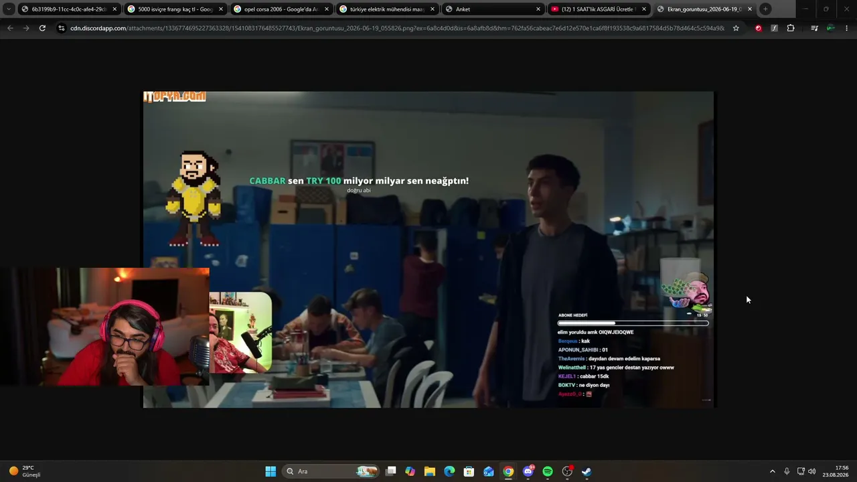Image resolution: width=857 pixels, height=482 pixels.
Task: Switch to Google Chrome on the taskbar
Action: (x=508, y=471)
